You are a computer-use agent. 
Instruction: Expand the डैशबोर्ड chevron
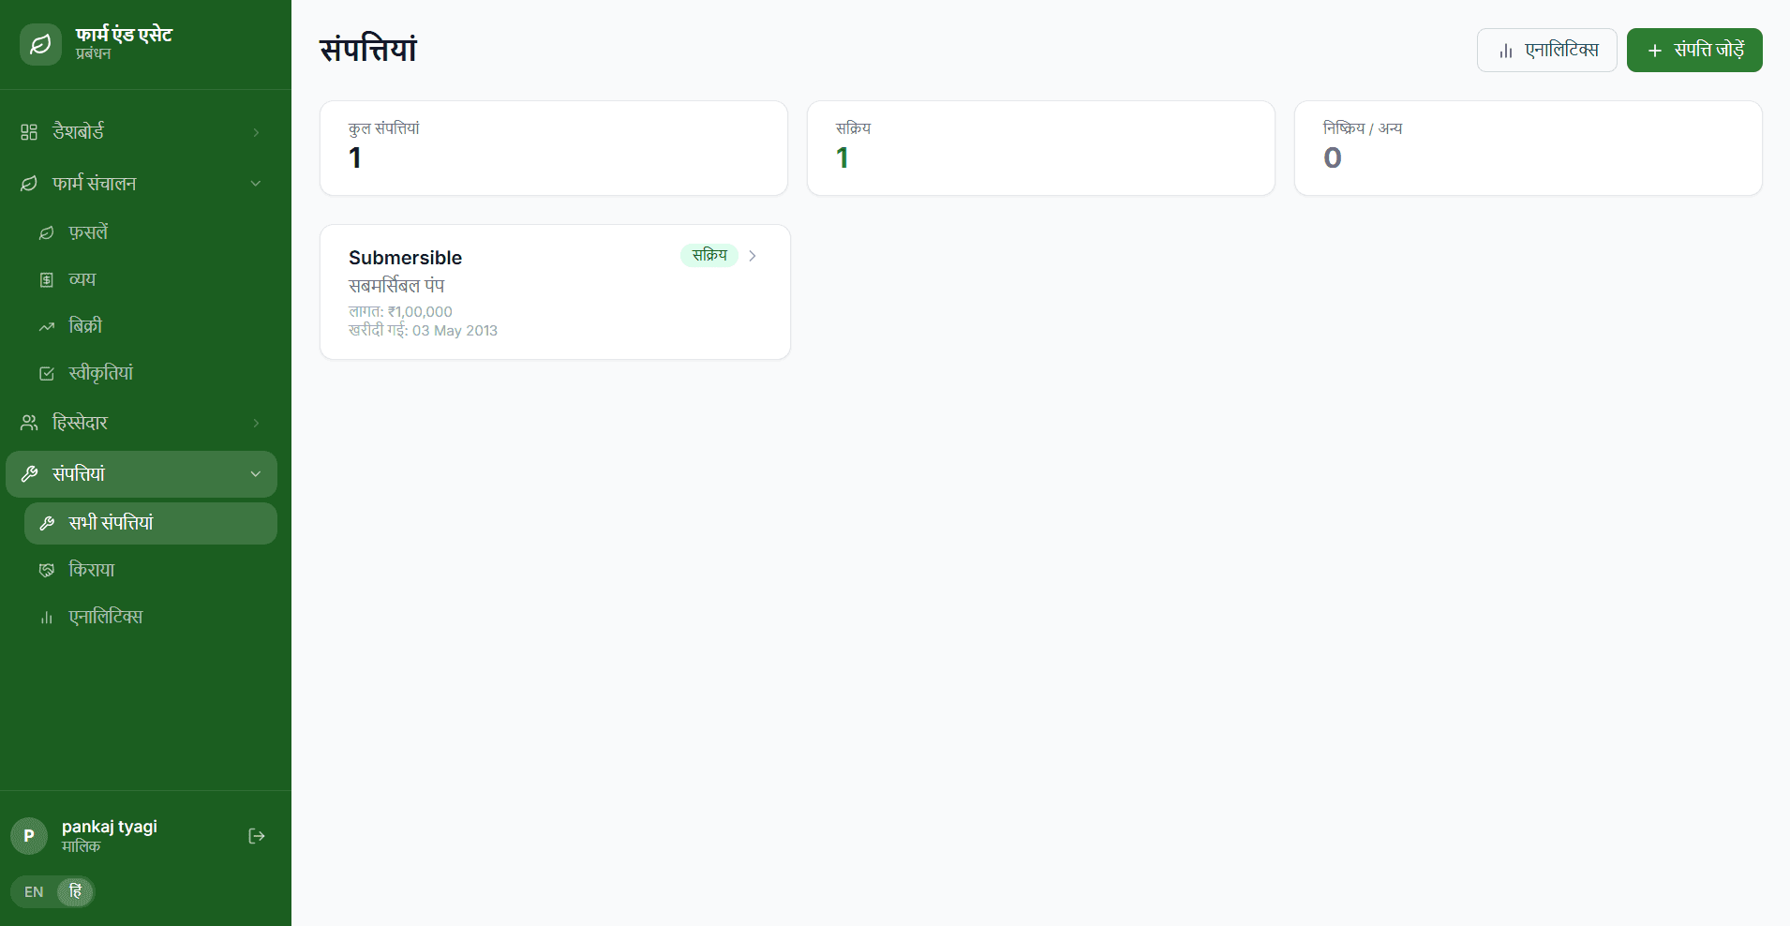coord(256,132)
